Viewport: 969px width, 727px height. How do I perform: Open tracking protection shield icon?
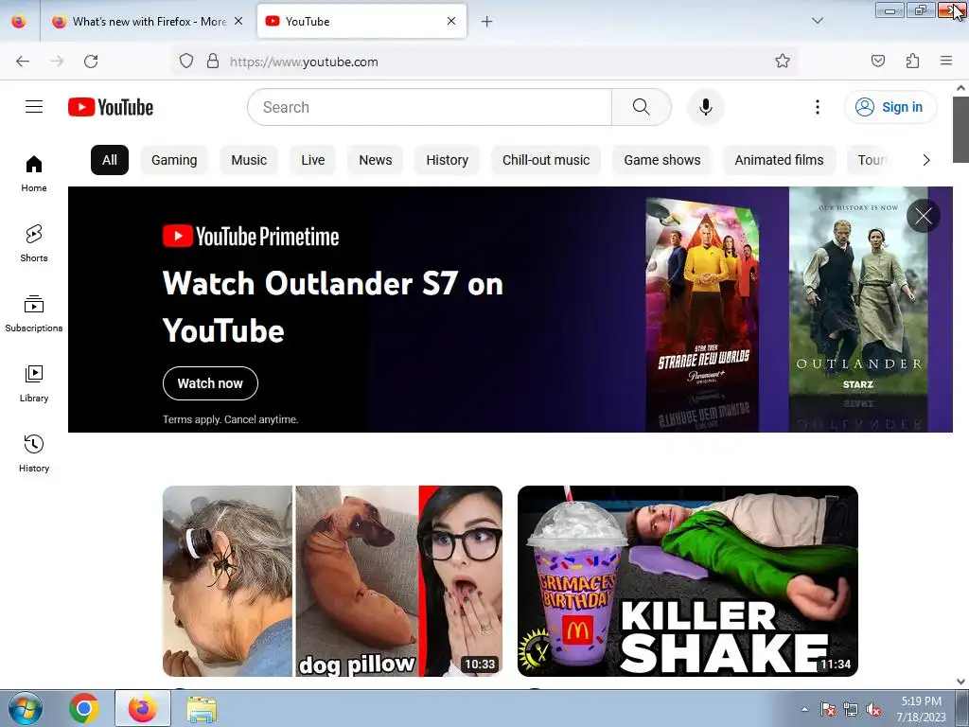[x=186, y=62]
